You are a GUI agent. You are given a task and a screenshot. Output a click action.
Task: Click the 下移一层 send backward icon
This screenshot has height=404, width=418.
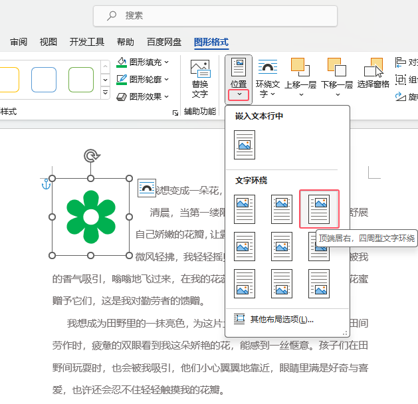pos(337,67)
